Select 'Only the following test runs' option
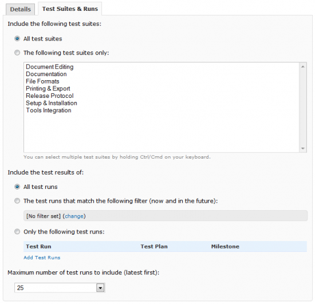Screen dimensions: 315x304 point(17,232)
